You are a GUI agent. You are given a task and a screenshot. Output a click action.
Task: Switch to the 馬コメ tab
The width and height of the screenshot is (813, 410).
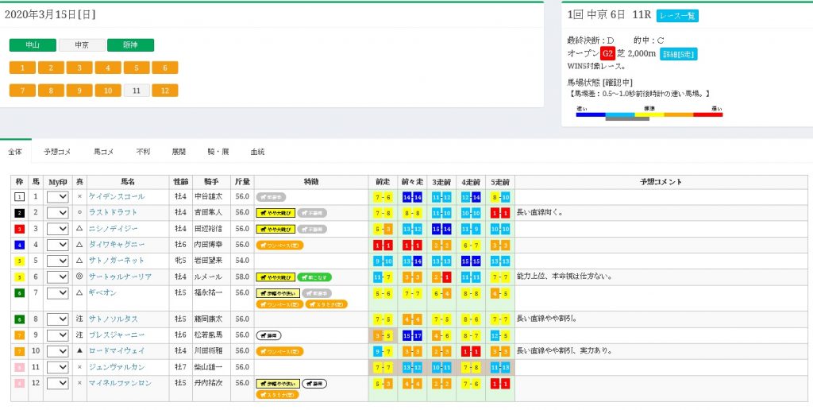pos(103,152)
